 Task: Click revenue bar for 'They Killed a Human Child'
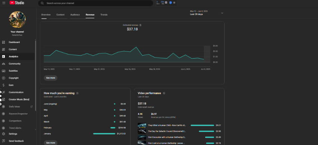pos(203,125)
